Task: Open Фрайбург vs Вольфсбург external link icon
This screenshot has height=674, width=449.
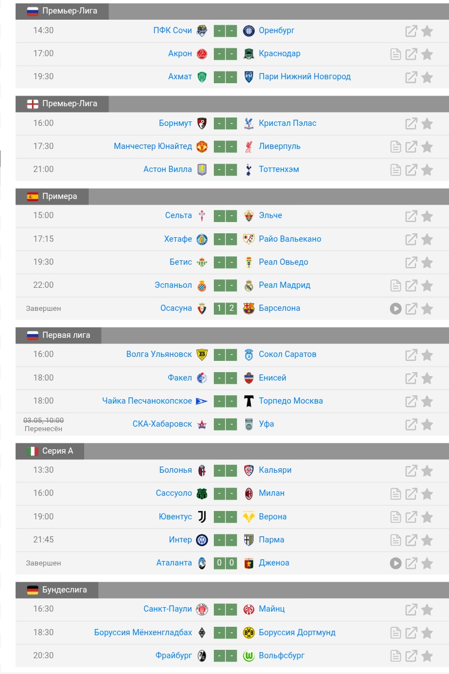Action: (x=411, y=656)
